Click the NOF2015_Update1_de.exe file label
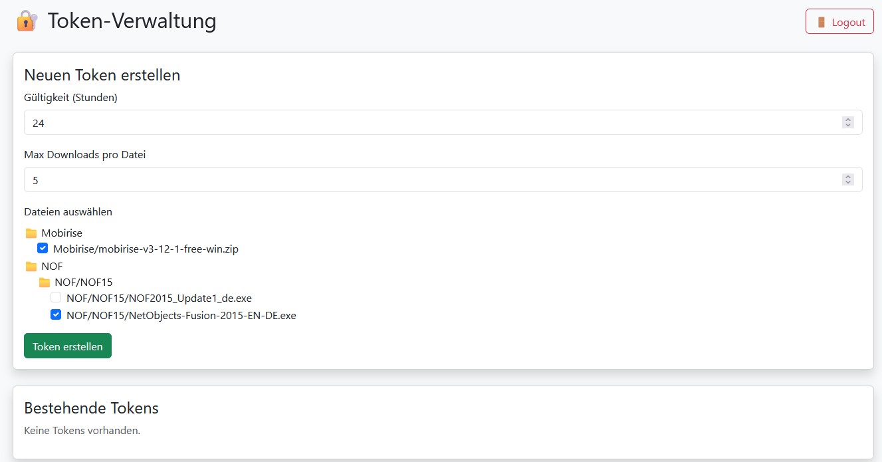Image resolution: width=882 pixels, height=462 pixels. (159, 298)
